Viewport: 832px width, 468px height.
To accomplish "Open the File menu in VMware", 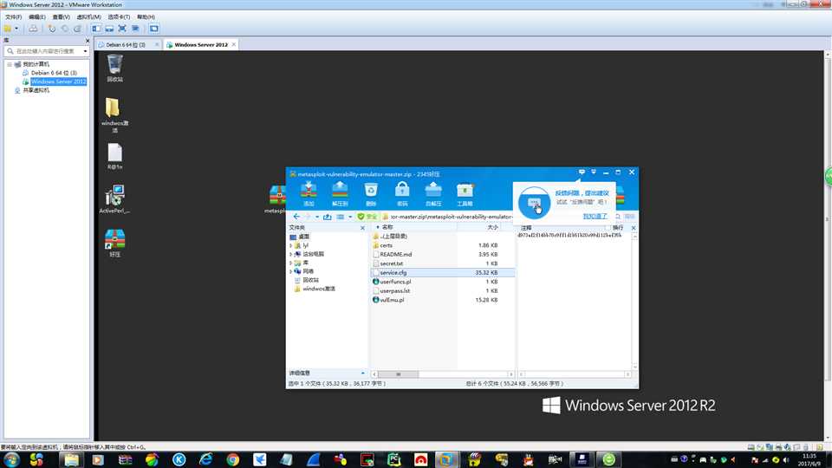I will 13,17.
